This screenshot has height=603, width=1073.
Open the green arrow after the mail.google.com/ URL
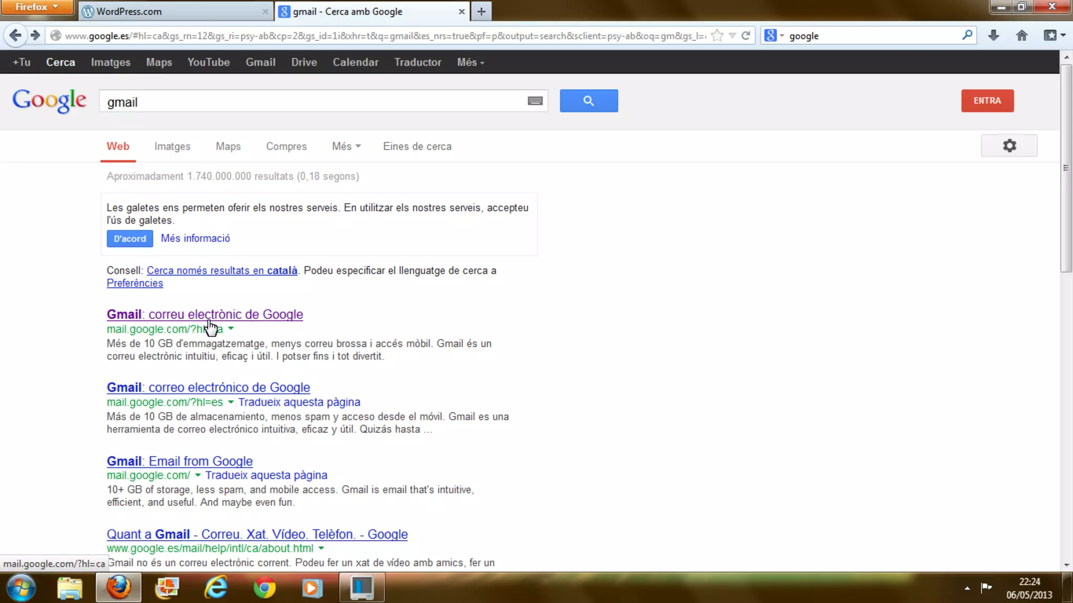198,475
